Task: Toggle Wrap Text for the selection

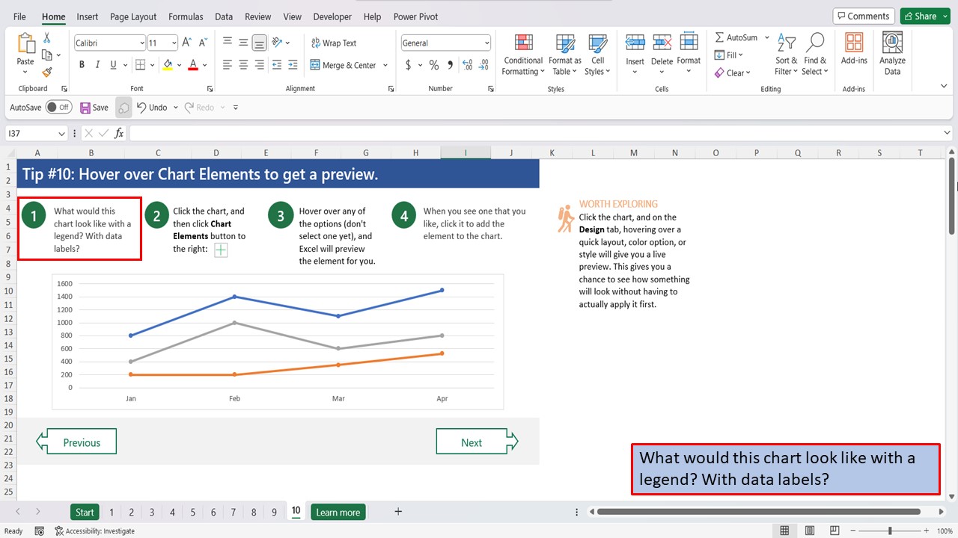Action: click(x=334, y=43)
